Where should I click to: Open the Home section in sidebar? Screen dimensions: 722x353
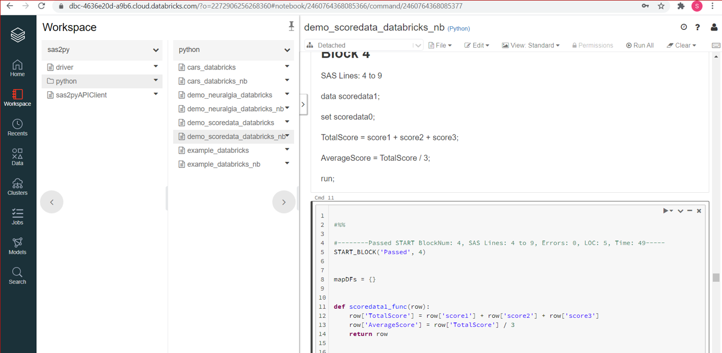pyautogui.click(x=17, y=68)
